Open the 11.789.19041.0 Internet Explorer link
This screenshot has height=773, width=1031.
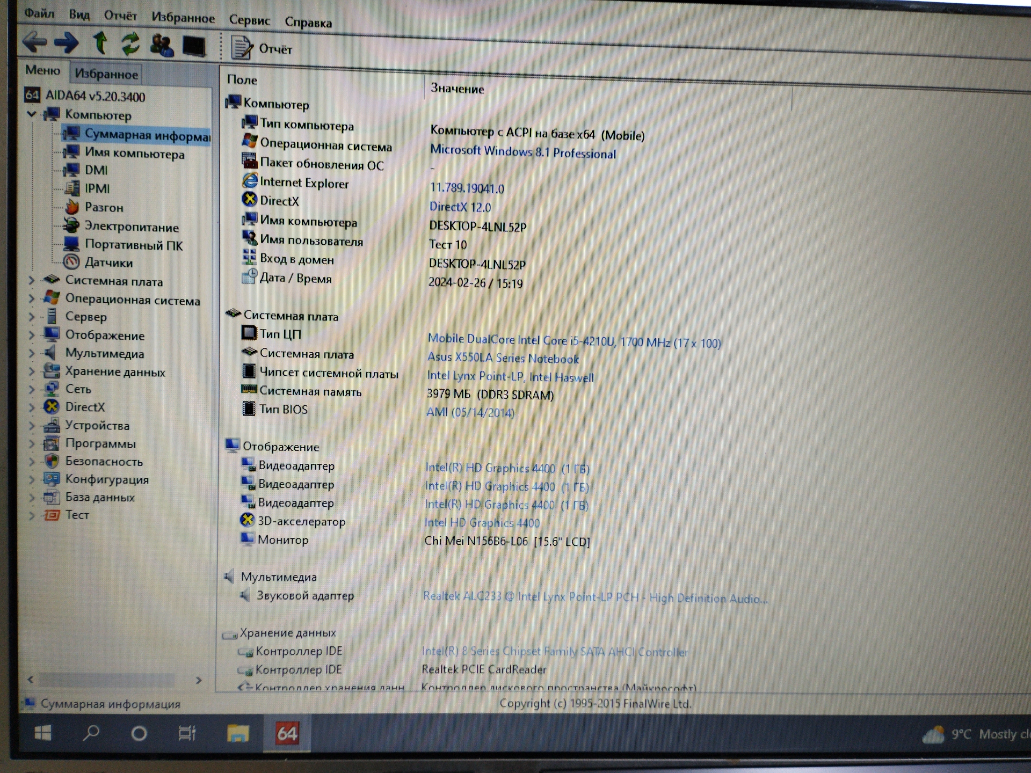click(x=467, y=188)
